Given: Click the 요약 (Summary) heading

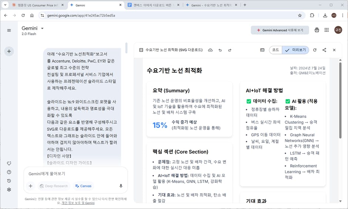Looking at the screenshot, I should pyautogui.click(x=171, y=90).
